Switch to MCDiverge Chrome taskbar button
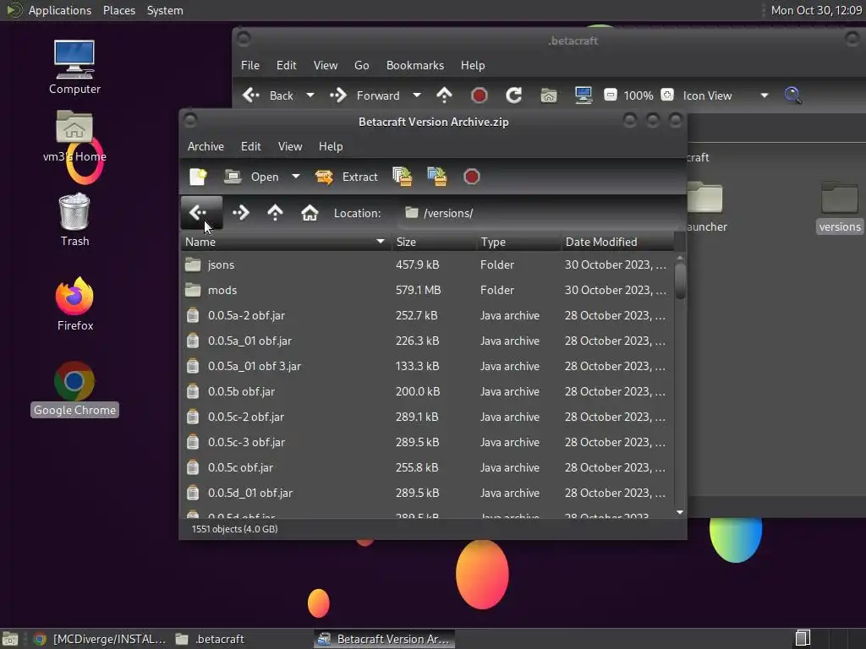Image resolution: width=866 pixels, height=649 pixels. point(100,639)
